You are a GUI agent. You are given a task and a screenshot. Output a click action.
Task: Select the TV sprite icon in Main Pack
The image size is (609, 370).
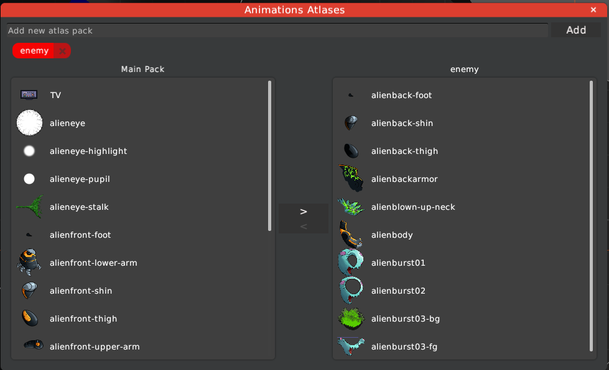click(x=29, y=94)
